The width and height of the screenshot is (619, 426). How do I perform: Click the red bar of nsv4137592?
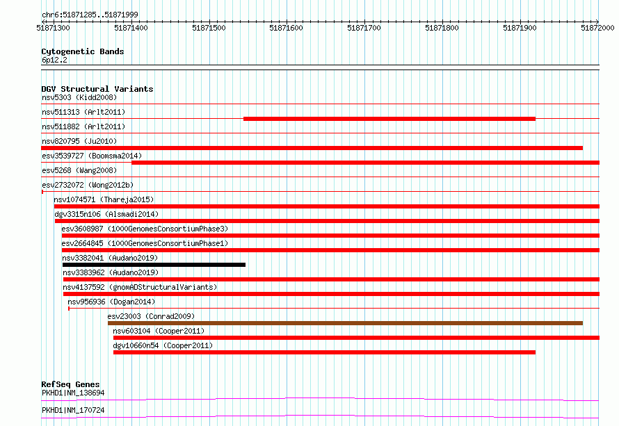pos(331,294)
